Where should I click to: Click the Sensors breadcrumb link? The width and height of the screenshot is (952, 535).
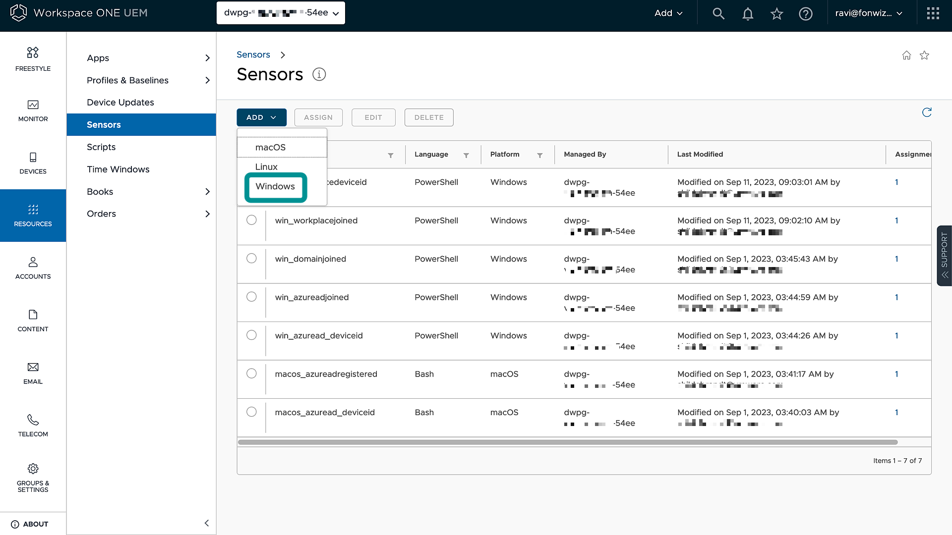pyautogui.click(x=253, y=54)
